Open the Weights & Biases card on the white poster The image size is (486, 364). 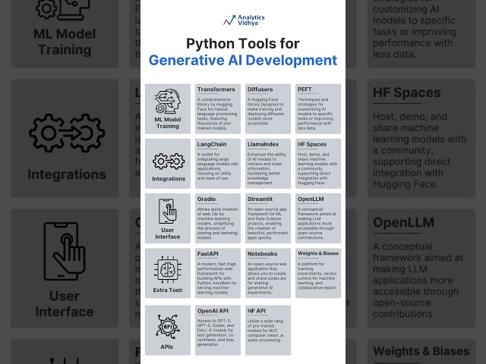(x=318, y=273)
